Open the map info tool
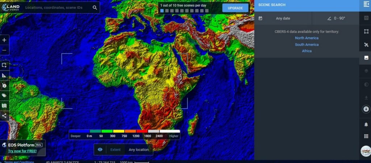This screenshot has height=163, width=371. (x=4, y=86)
